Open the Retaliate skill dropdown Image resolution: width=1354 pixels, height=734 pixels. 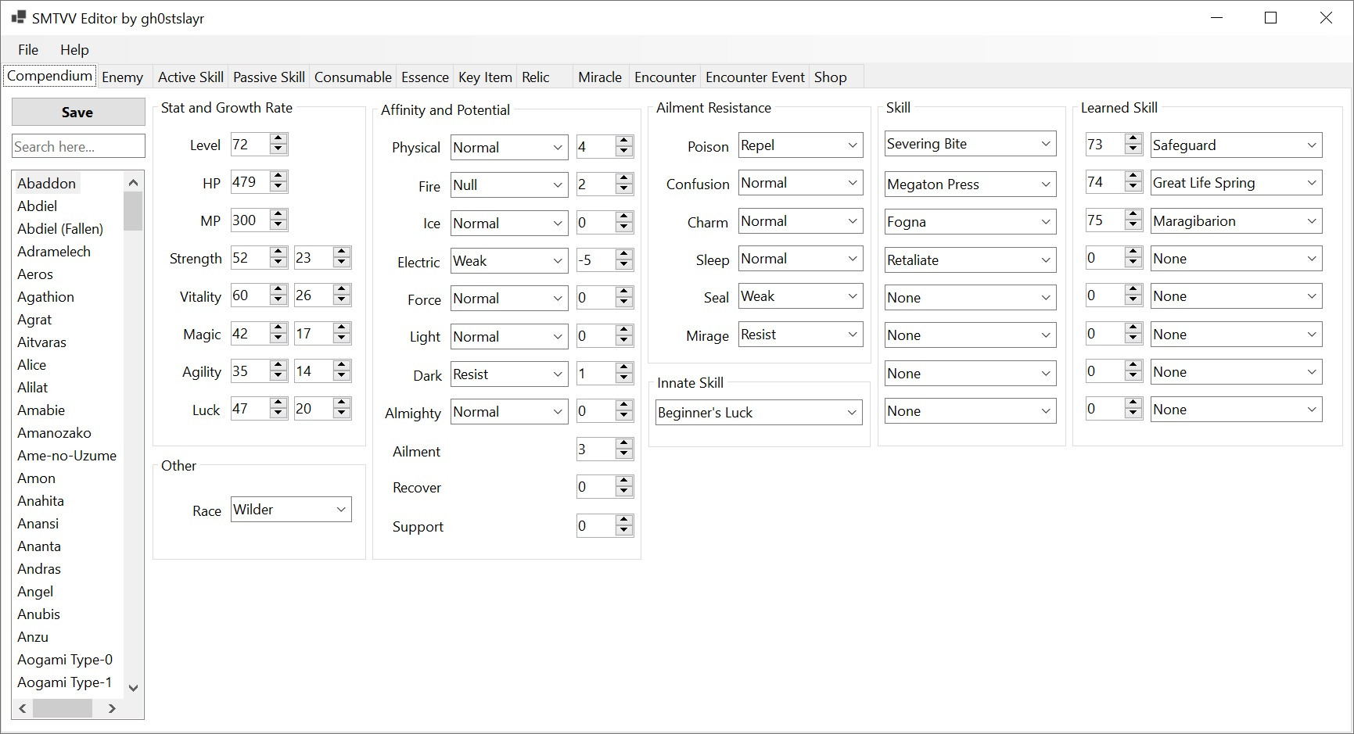(x=970, y=260)
